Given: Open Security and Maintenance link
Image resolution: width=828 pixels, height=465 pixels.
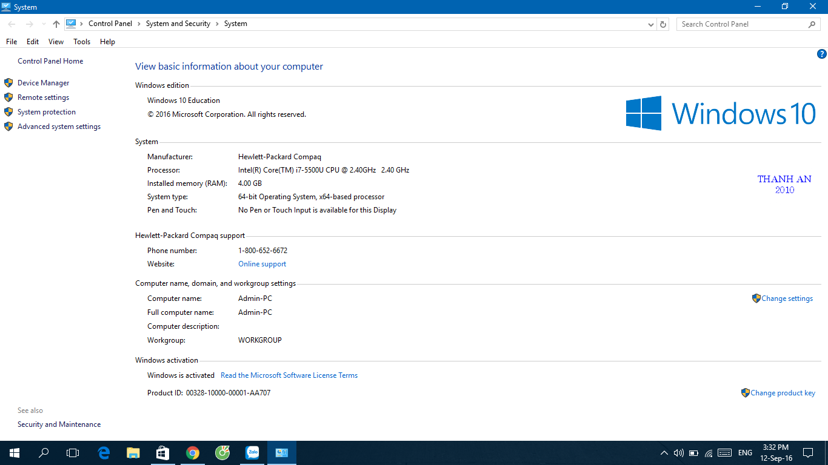Looking at the screenshot, I should pyautogui.click(x=59, y=424).
